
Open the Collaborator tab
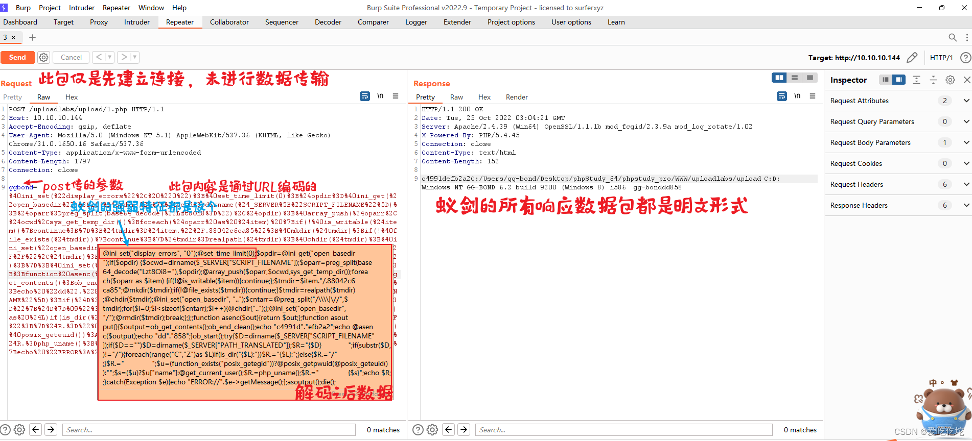point(229,22)
